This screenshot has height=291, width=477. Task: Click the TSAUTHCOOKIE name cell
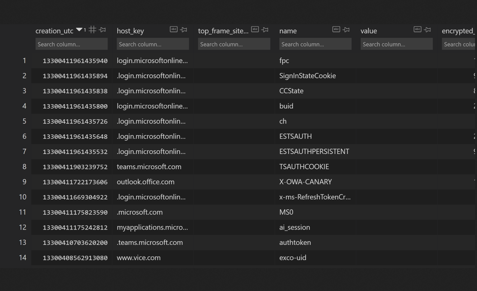(x=304, y=166)
